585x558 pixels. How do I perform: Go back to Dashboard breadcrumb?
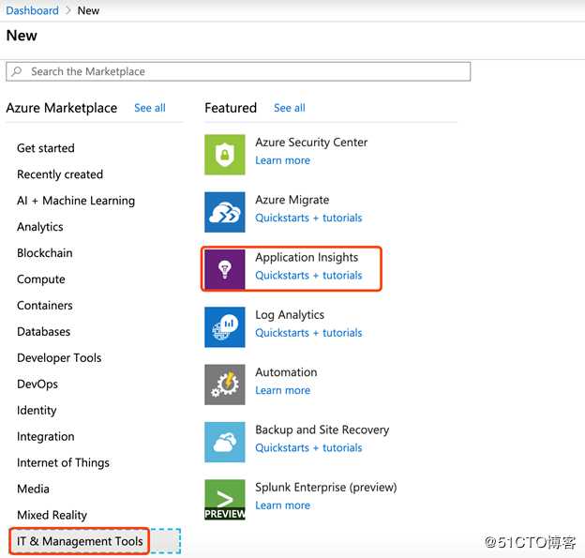[x=33, y=10]
